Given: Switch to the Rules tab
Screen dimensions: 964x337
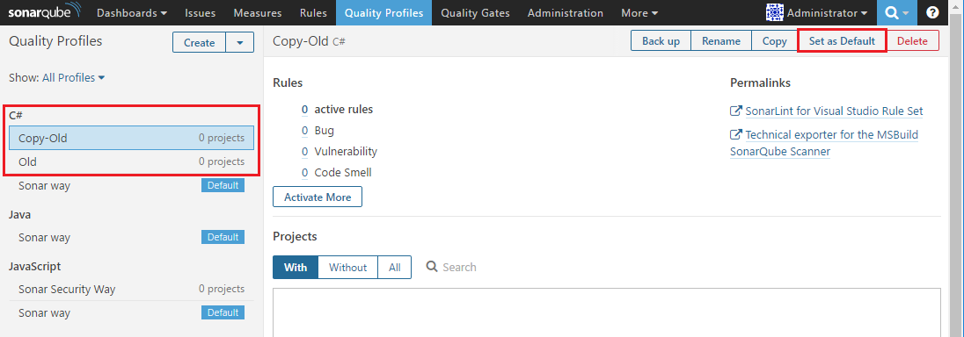Looking at the screenshot, I should point(313,13).
